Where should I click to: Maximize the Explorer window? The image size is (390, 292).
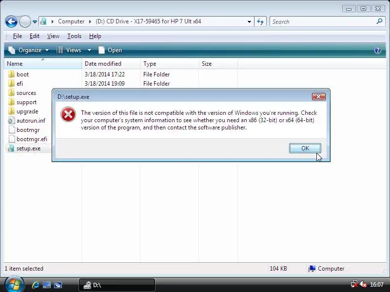click(x=363, y=9)
